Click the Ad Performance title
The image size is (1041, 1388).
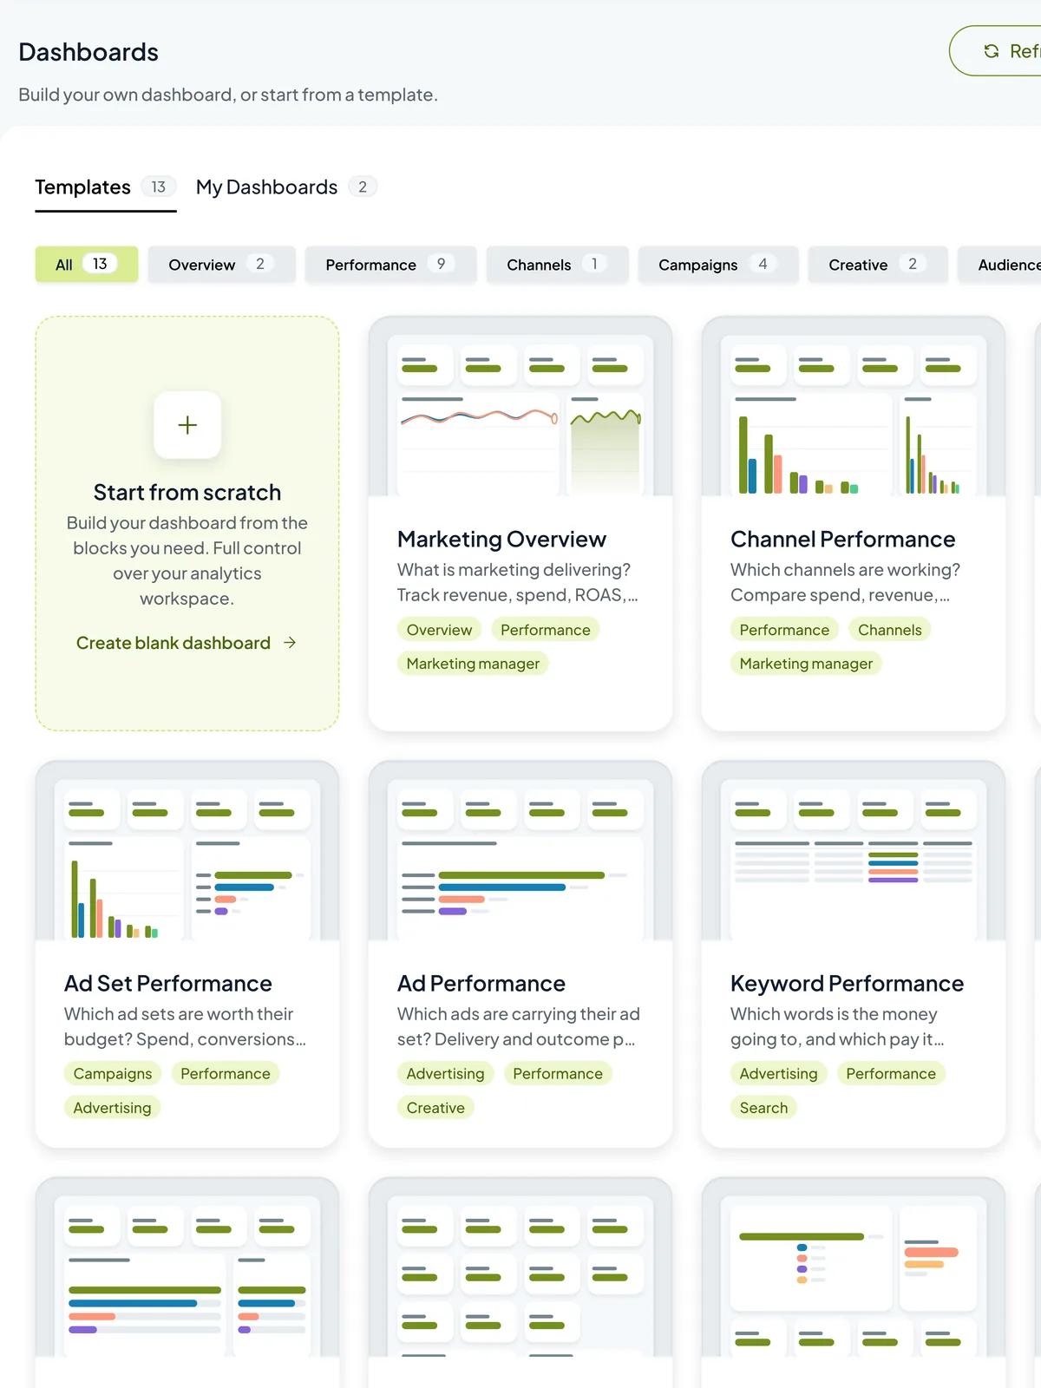[481, 984]
